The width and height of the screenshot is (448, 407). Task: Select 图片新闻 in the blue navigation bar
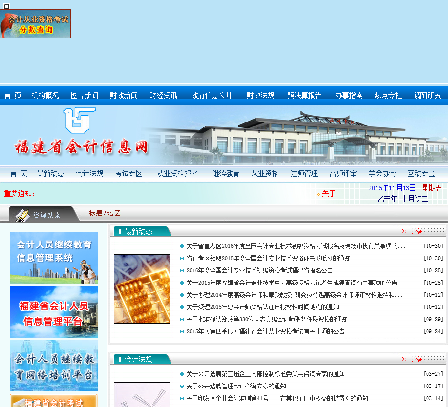coord(85,95)
